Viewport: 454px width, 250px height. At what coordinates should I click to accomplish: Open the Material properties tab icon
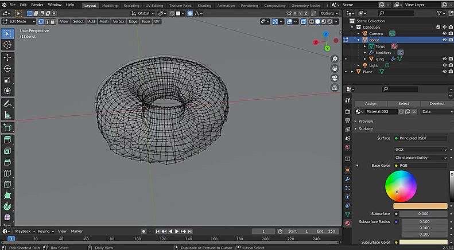[x=348, y=223]
